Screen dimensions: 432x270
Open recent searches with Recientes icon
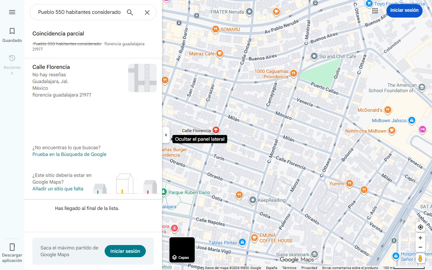coord(12,58)
